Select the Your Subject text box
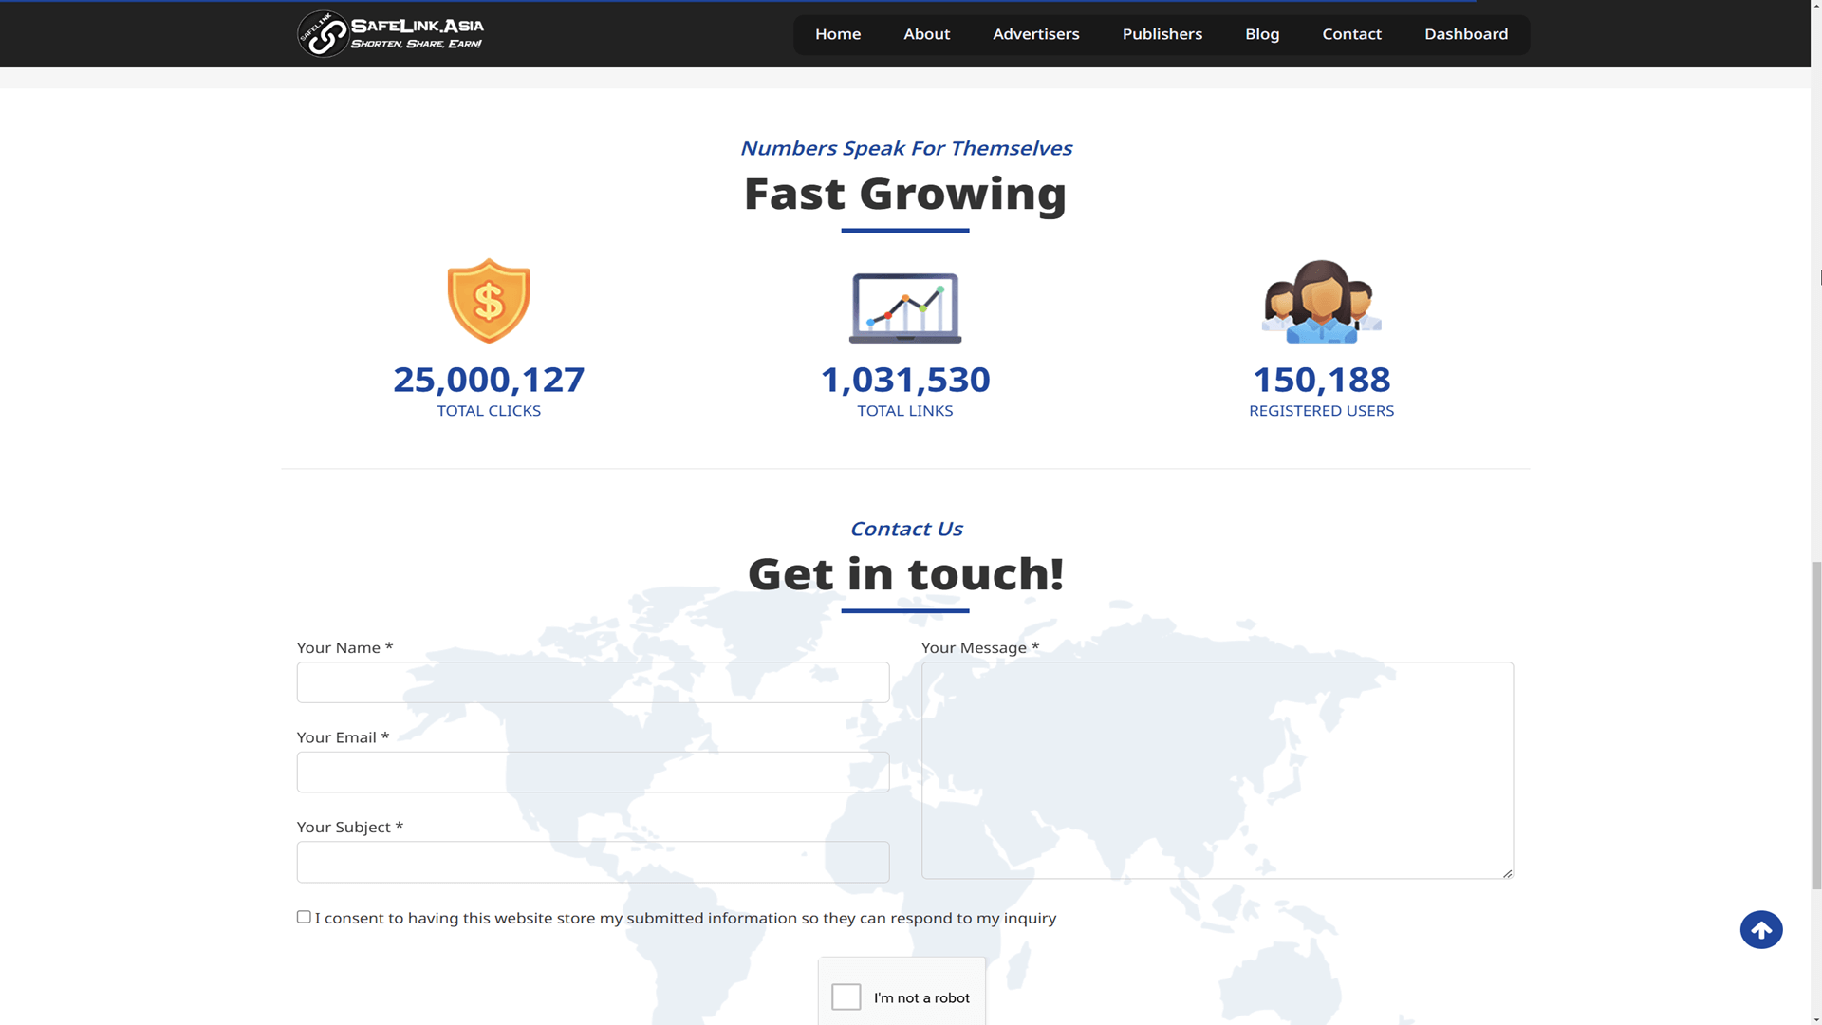 (x=593, y=862)
